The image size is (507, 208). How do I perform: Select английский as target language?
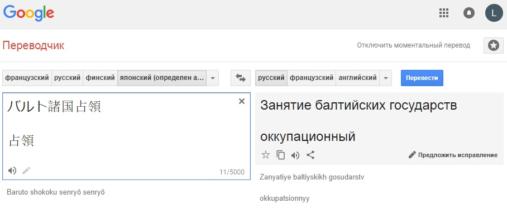tap(357, 78)
